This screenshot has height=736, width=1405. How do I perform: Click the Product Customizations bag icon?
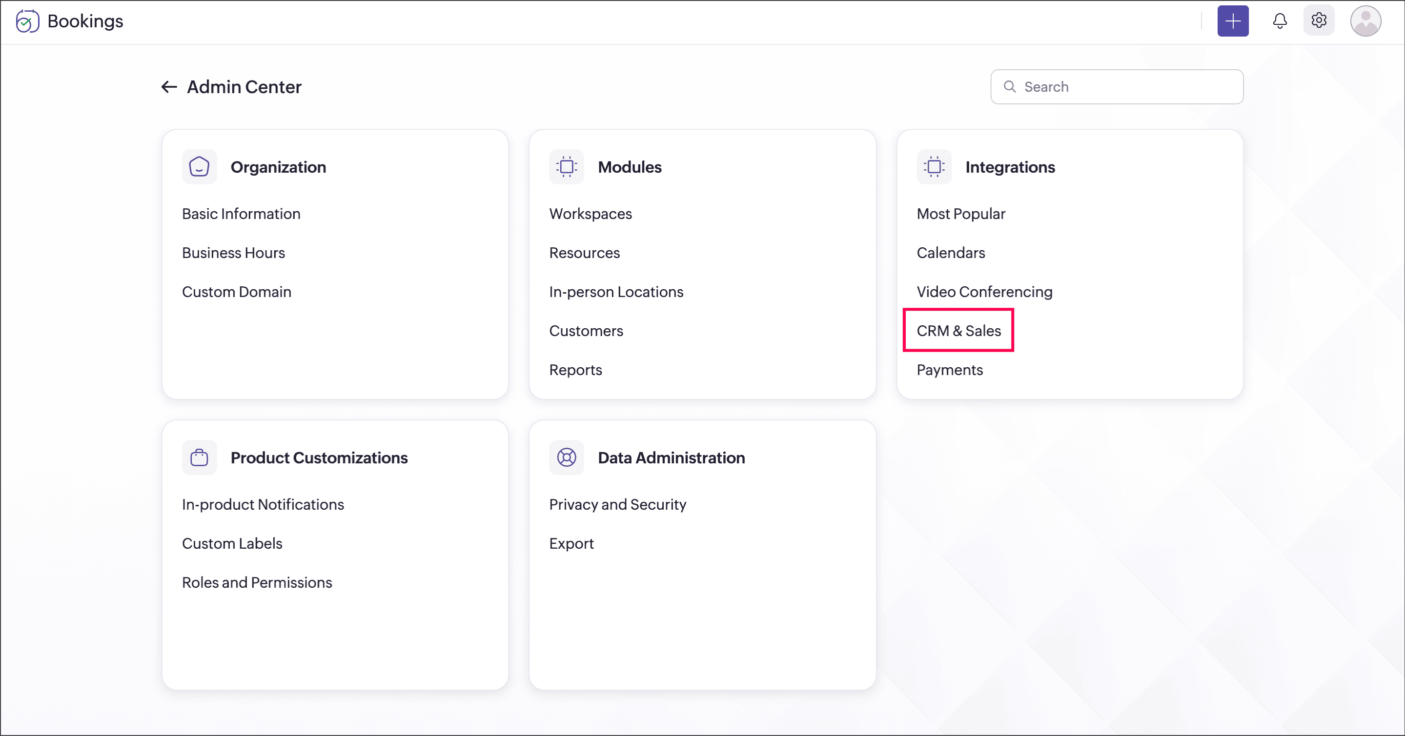[x=199, y=458]
